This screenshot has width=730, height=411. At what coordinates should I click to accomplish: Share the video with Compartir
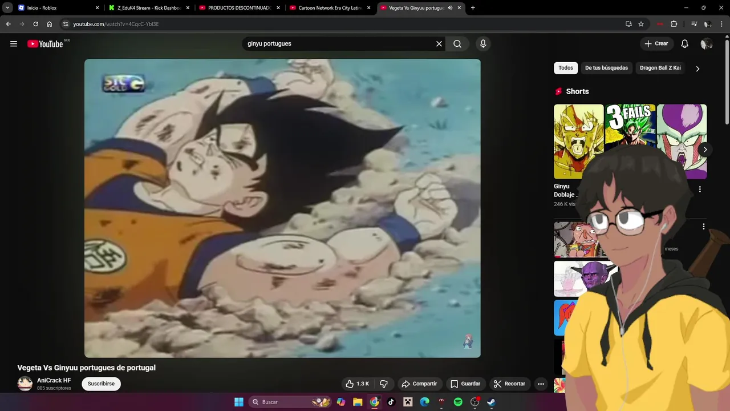[x=419, y=384]
